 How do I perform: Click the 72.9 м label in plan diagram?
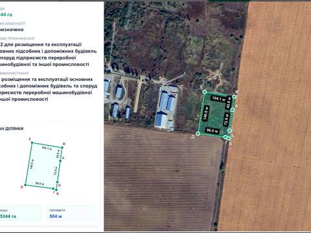tap(56, 171)
